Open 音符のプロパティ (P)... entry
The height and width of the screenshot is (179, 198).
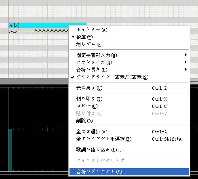(x=129, y=172)
